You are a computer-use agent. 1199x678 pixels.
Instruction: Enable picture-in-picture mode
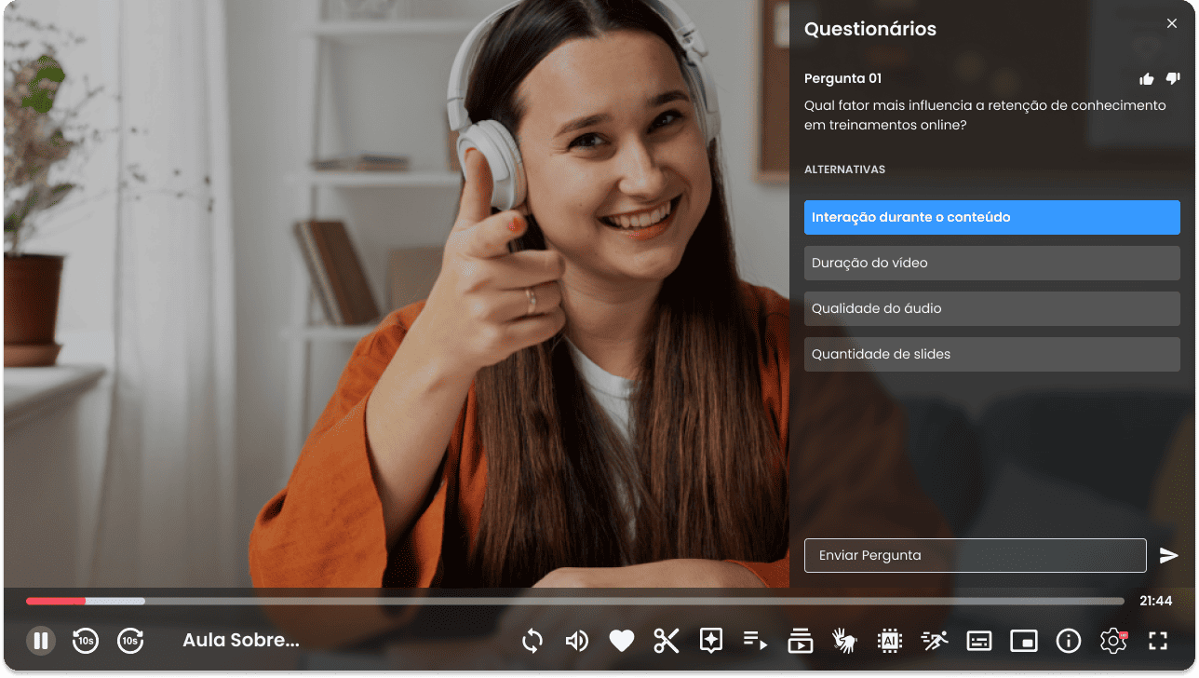tap(1024, 641)
